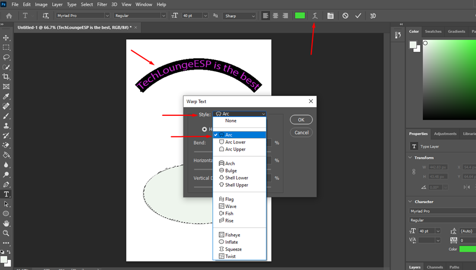
Task: Choose Twist warp style
Action: click(240, 256)
